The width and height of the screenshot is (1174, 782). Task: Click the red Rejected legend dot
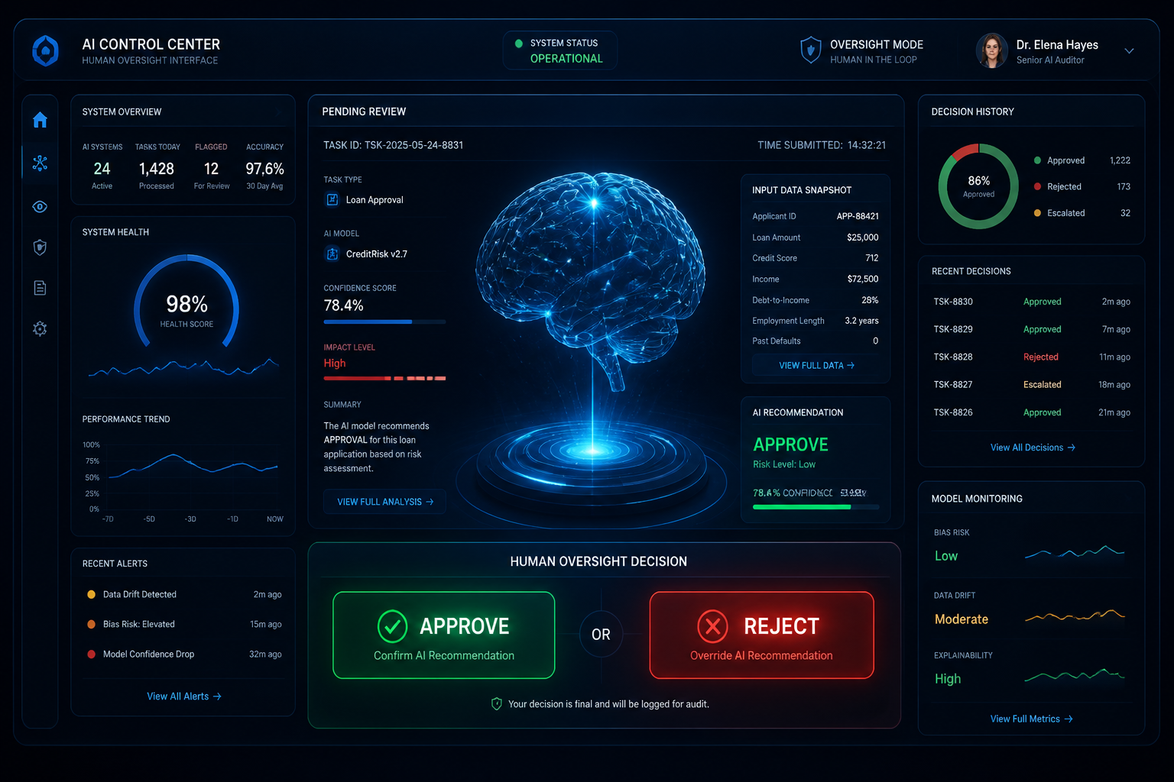pyautogui.click(x=1037, y=186)
